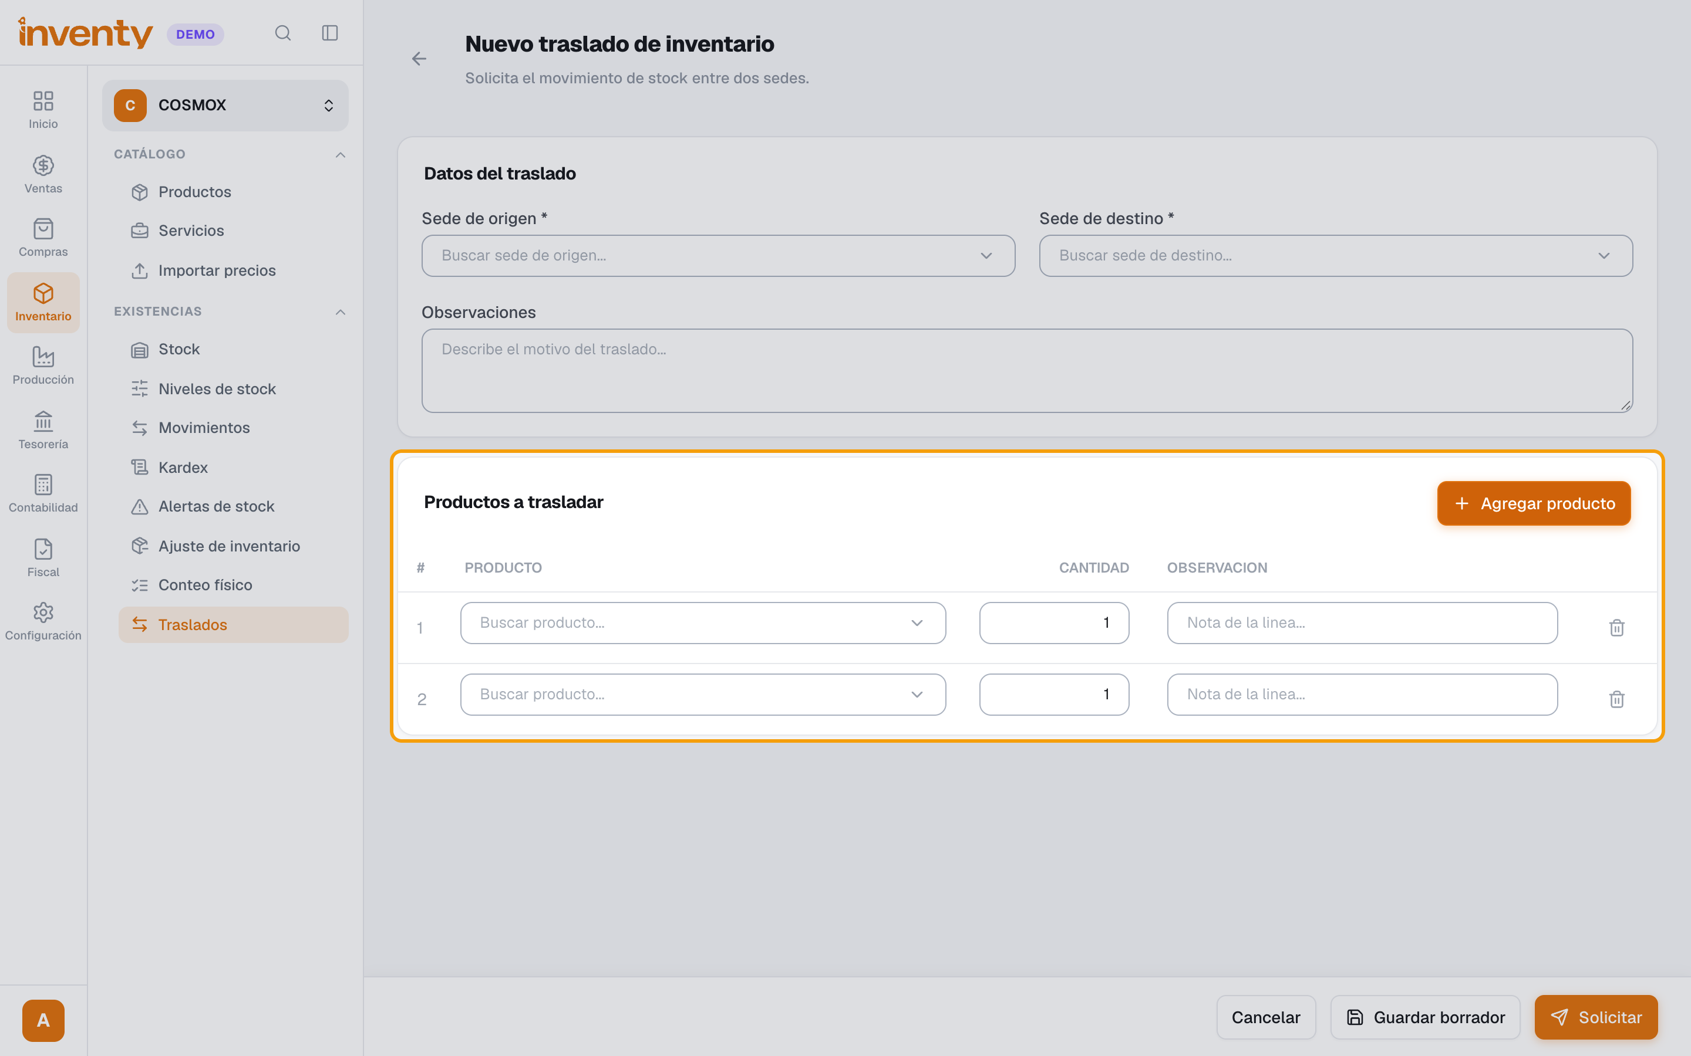Go back using the arrow icon

tap(419, 59)
